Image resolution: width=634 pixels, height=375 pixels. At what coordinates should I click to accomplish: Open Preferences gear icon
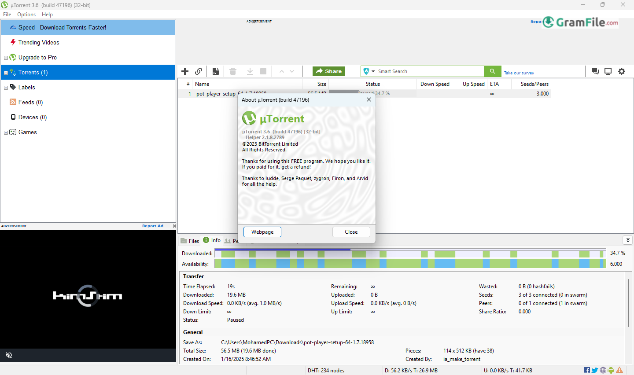coord(622,71)
